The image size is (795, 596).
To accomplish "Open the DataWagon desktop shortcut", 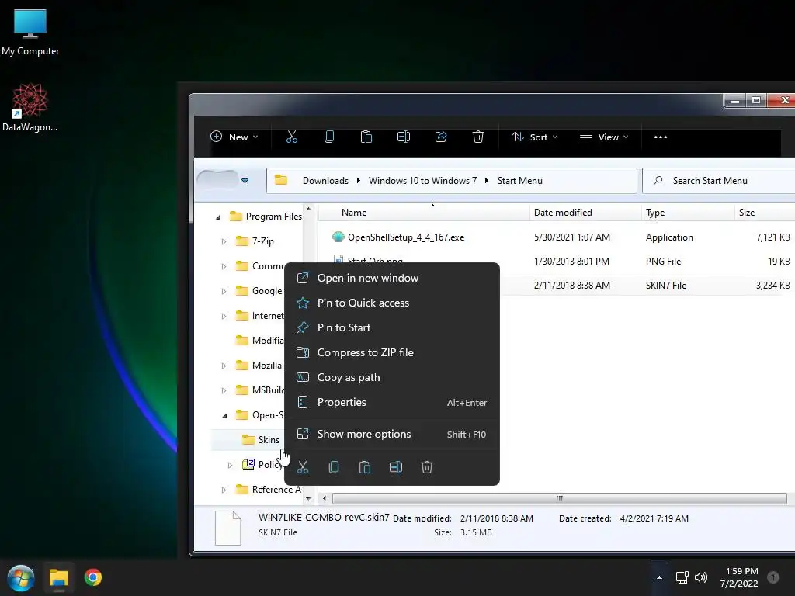I will [x=30, y=107].
